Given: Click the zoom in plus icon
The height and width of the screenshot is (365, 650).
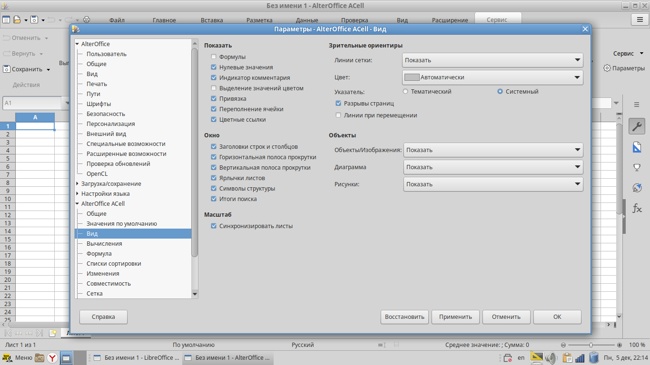Looking at the screenshot, I should (620, 345).
